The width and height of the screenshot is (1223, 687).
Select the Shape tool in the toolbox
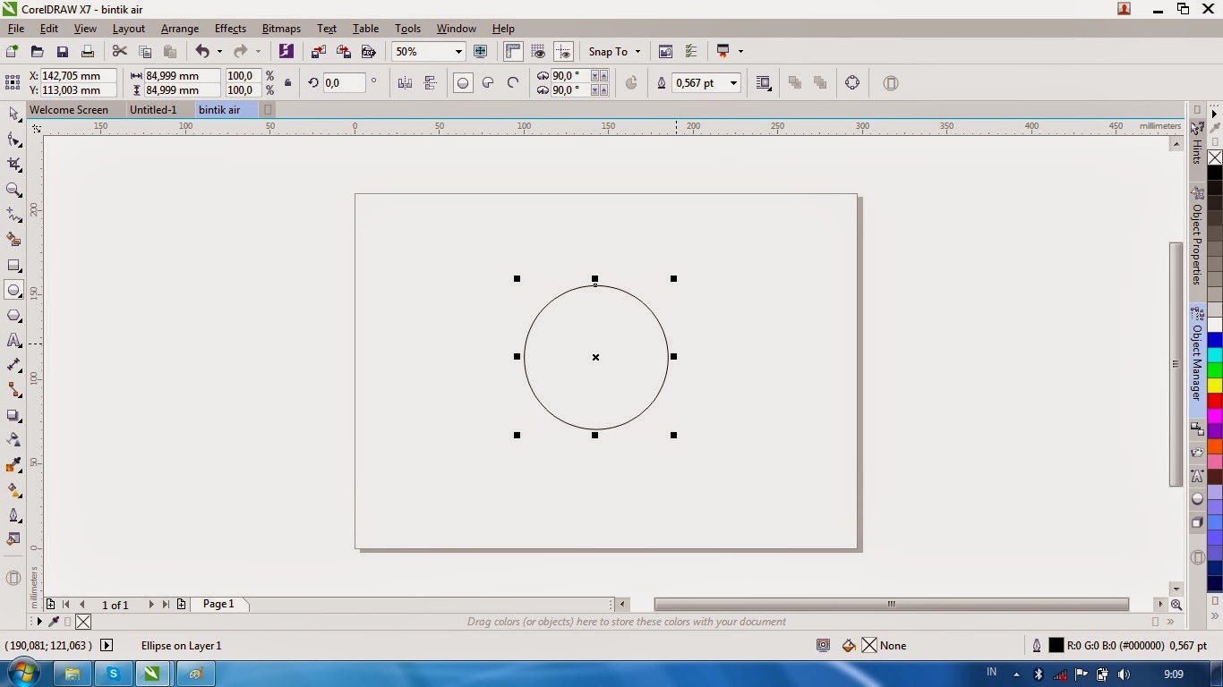(13, 140)
